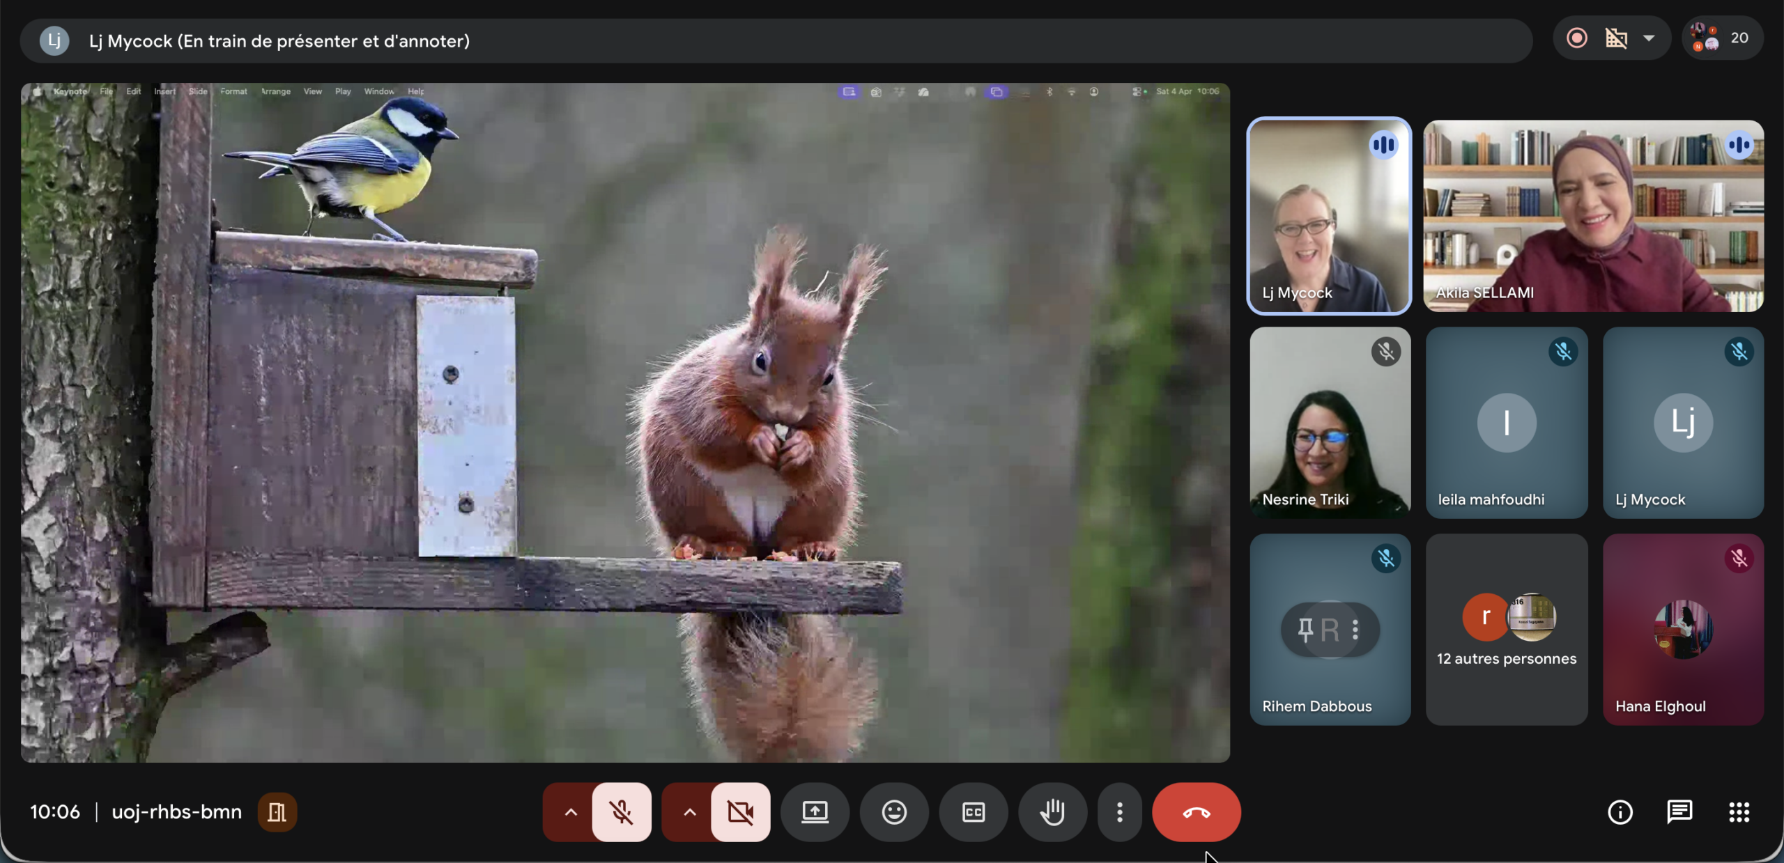Raise your hand
1784x863 pixels.
click(1052, 812)
